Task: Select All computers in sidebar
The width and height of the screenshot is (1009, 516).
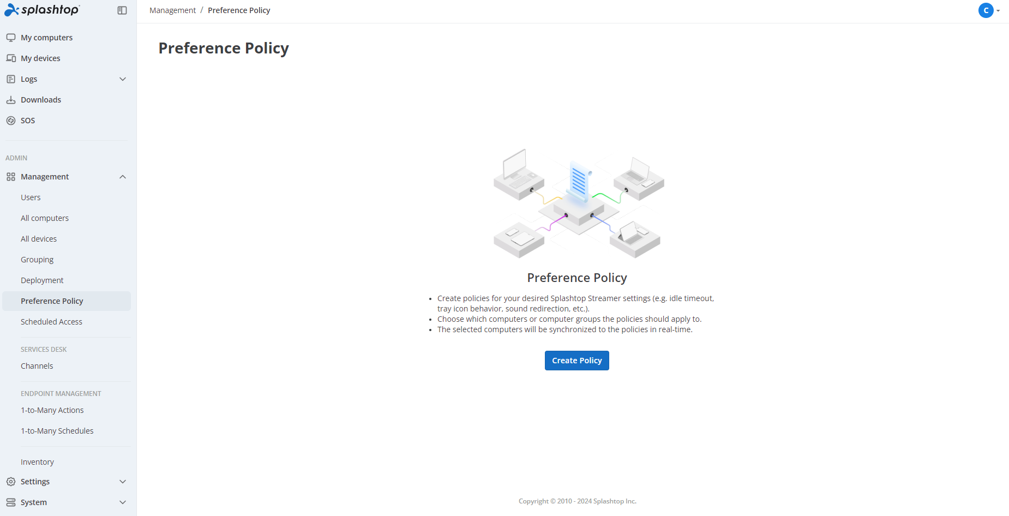Action: [45, 218]
